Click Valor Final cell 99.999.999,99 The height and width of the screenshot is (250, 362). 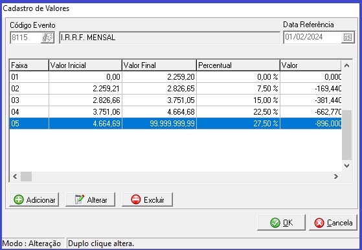pyautogui.click(x=159, y=124)
